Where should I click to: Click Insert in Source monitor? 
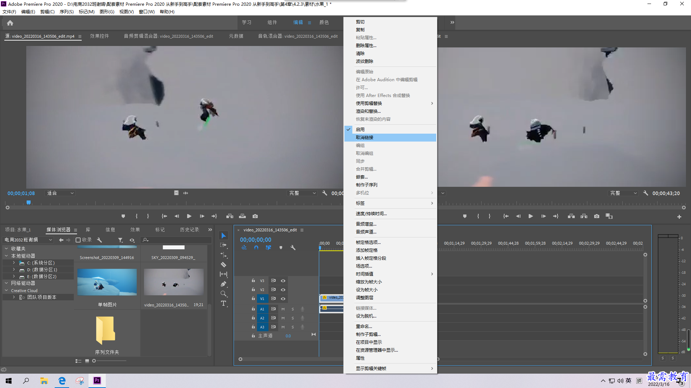(230, 216)
